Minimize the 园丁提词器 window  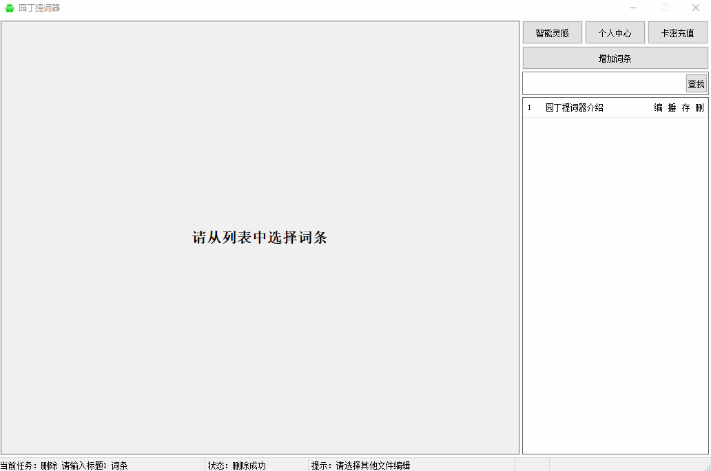coord(632,8)
